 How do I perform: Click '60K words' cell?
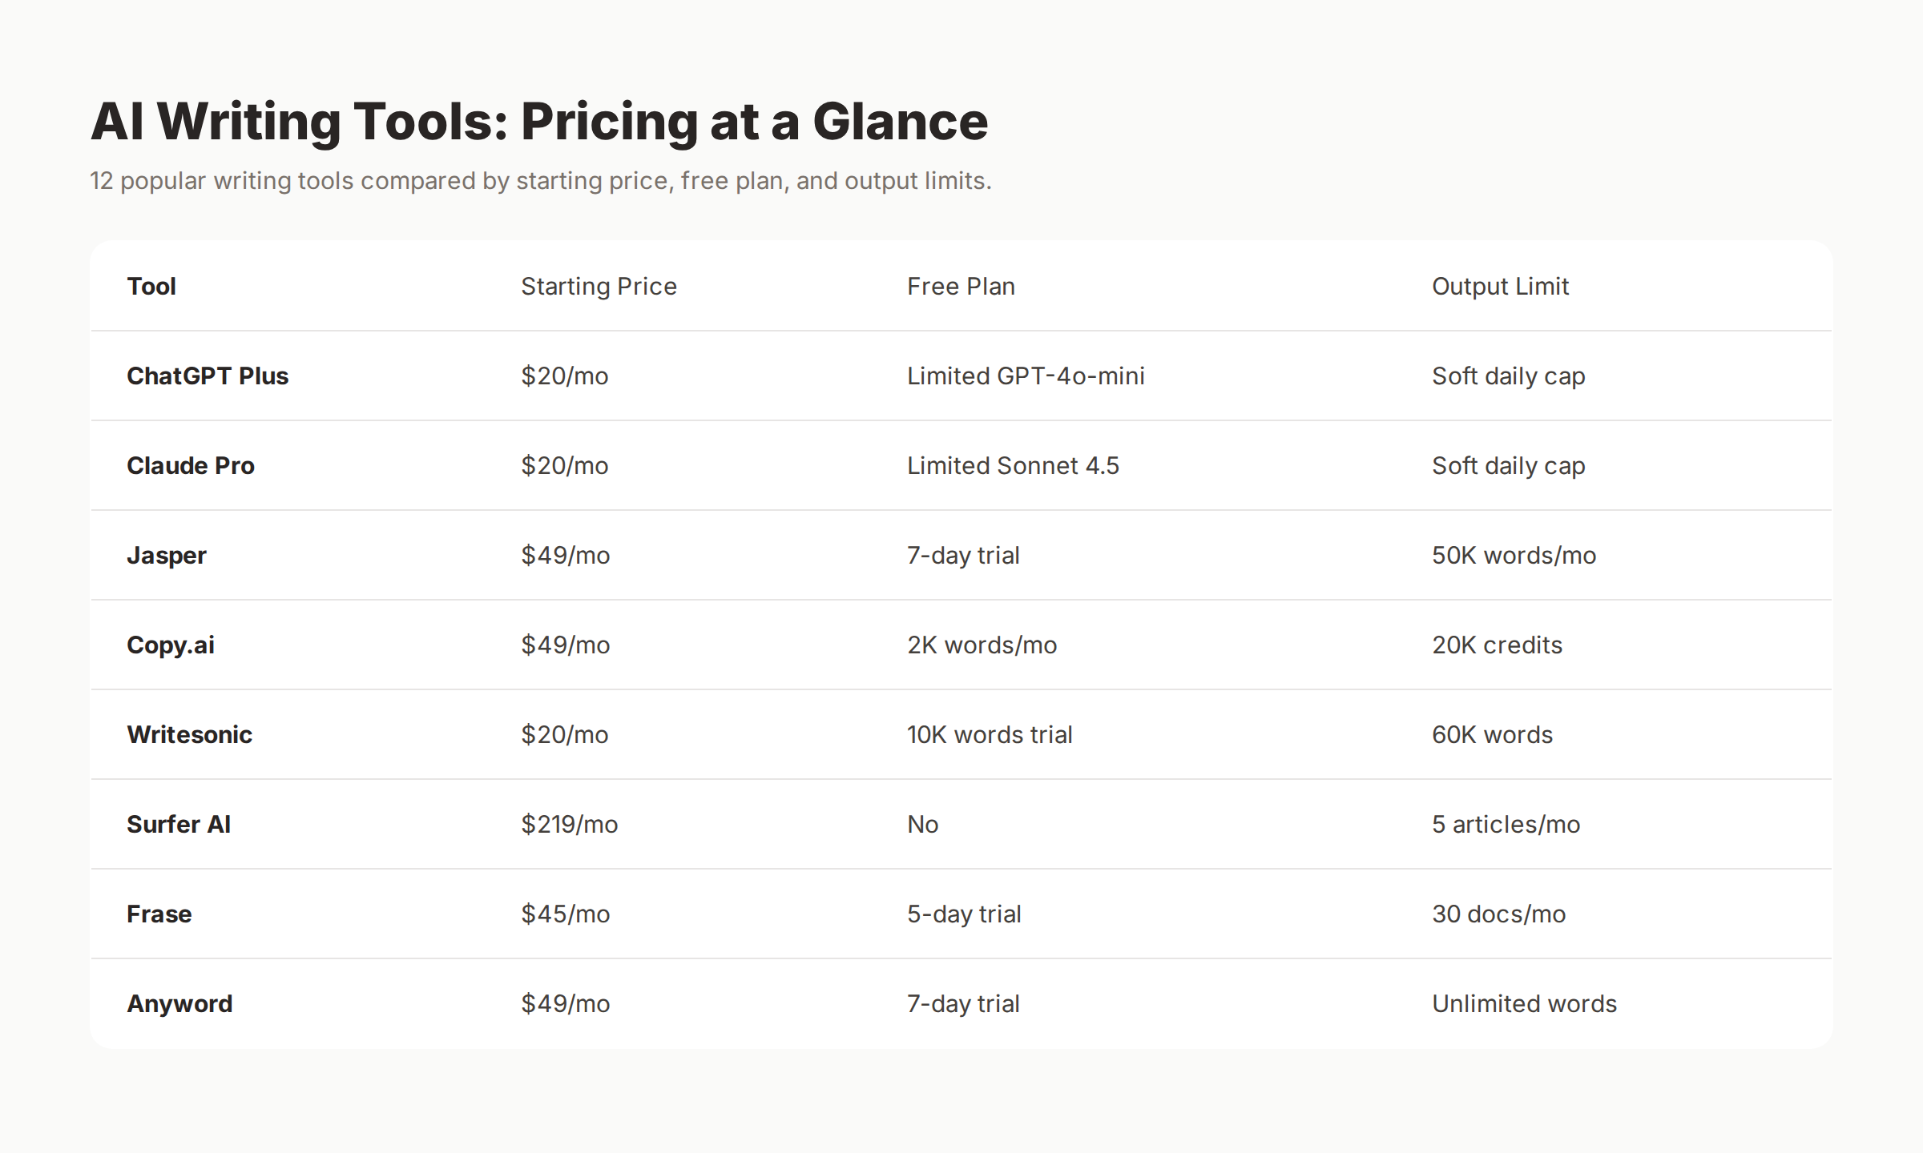pyautogui.click(x=1492, y=734)
